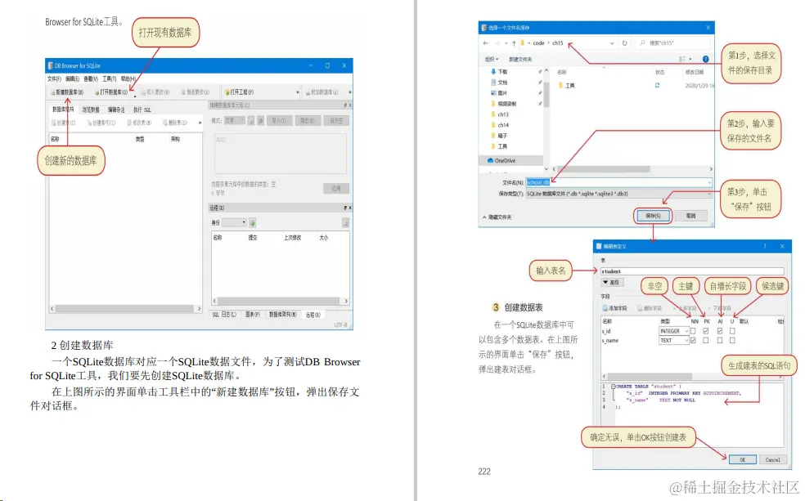This screenshot has height=501, width=805.
Task: Click Cancel in the table definition dialog
Action: (x=772, y=459)
